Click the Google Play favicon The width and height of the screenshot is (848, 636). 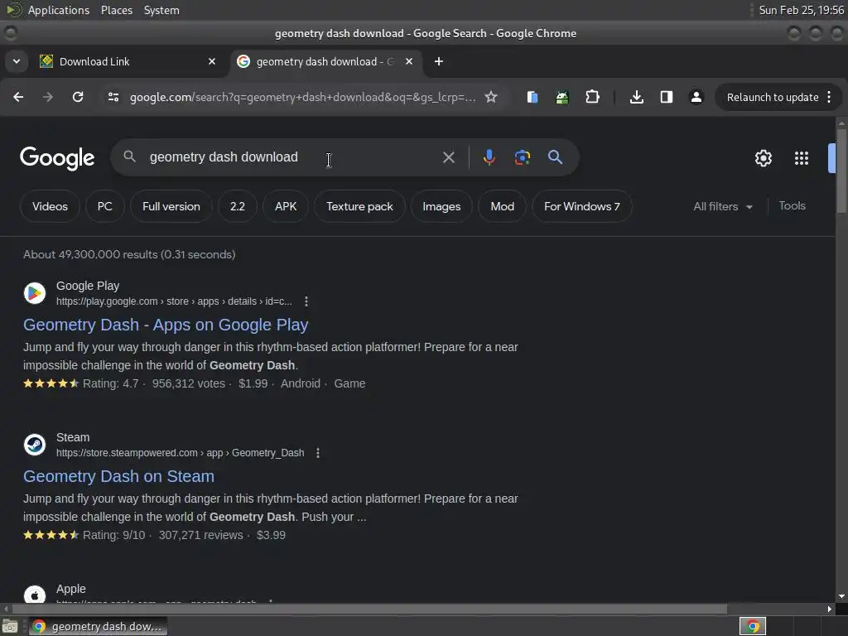[x=35, y=293]
